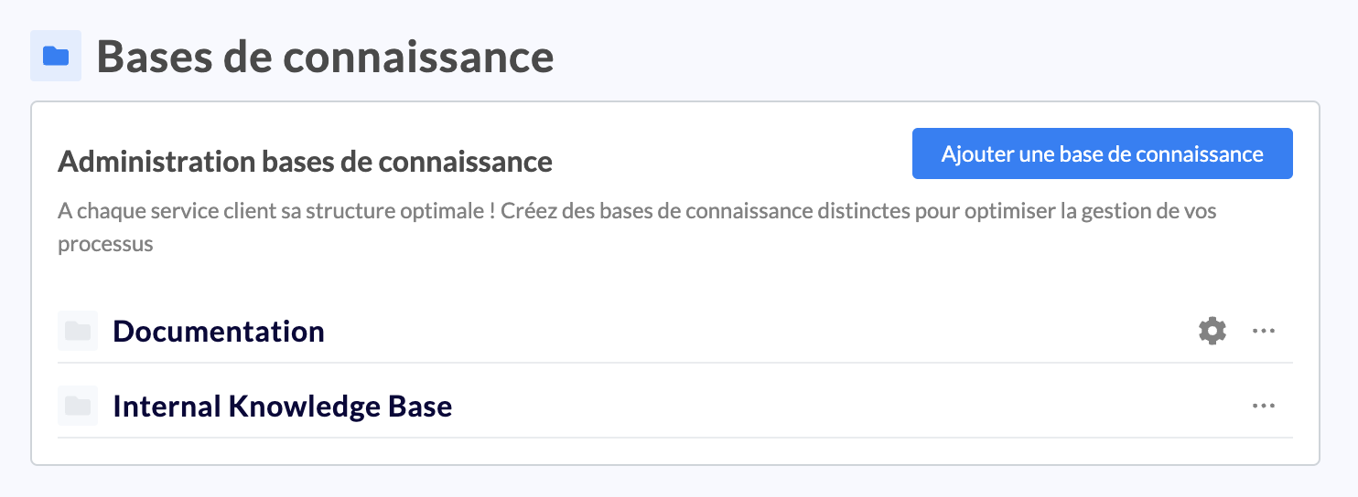Click the Internal Knowledge Base folder icon
Screen dimensions: 1358x497
click(78, 406)
